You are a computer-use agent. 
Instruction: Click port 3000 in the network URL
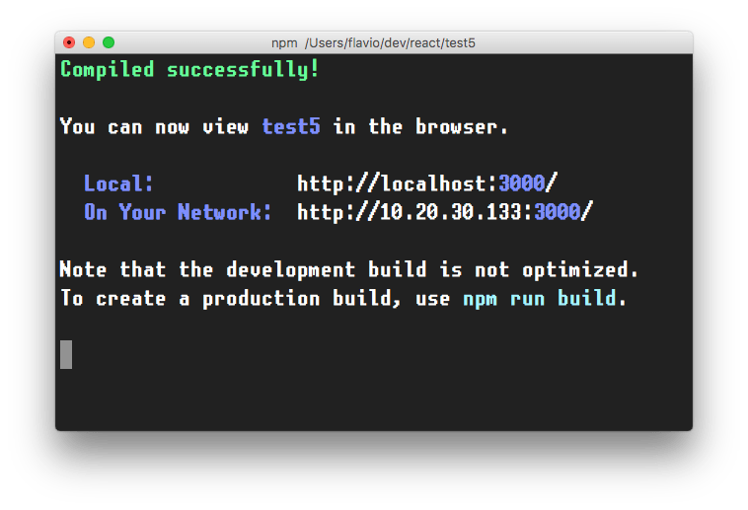coord(558,212)
